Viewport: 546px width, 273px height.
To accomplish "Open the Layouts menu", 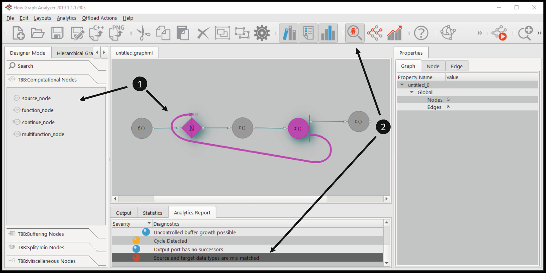I will 42,18.
